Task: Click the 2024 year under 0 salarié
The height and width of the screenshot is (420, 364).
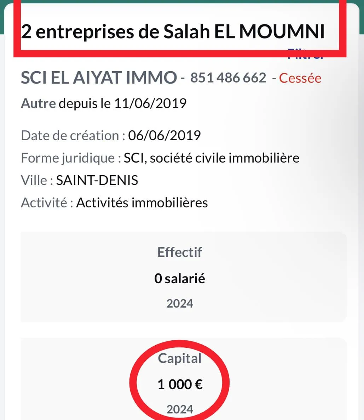Action: [180, 303]
